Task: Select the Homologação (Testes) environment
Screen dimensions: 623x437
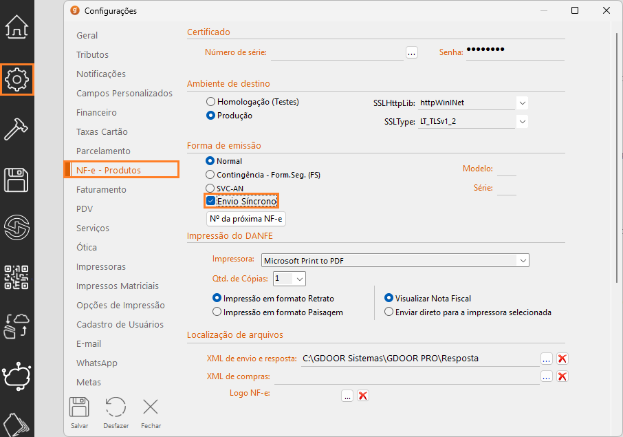Action: coord(211,102)
